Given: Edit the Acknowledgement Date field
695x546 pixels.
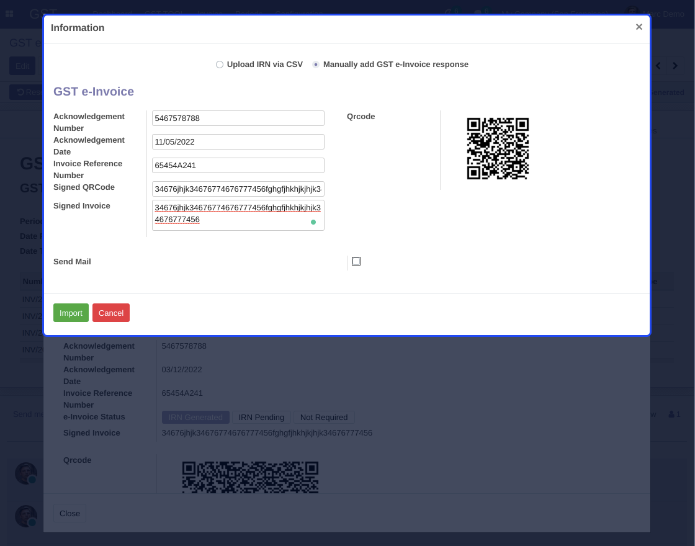Looking at the screenshot, I should coord(238,142).
